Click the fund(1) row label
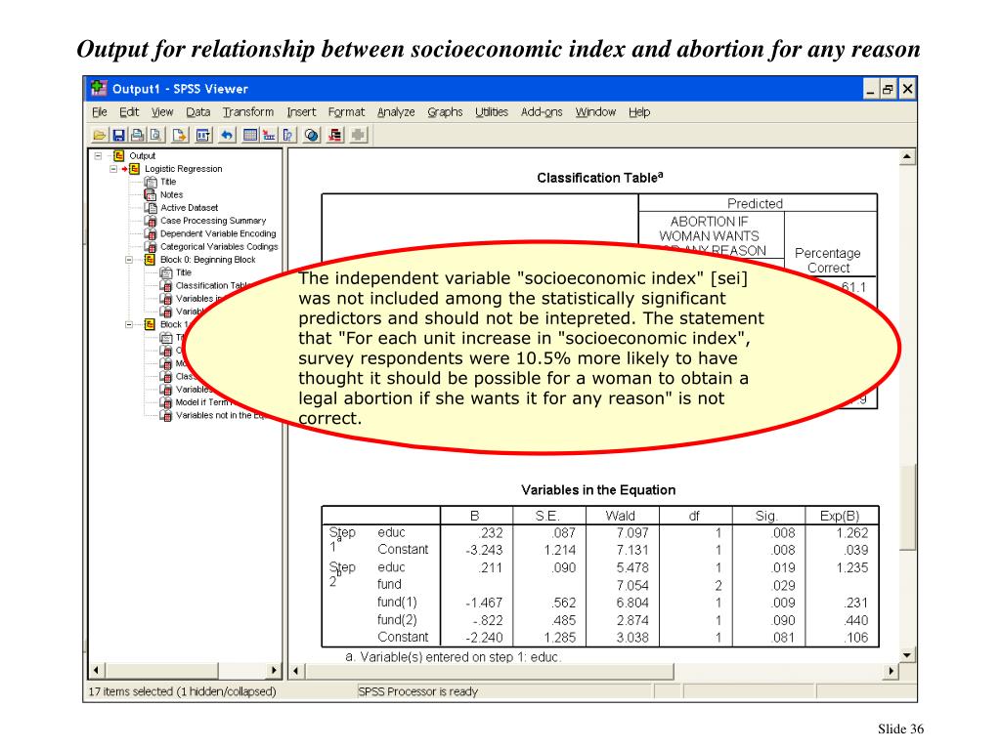The width and height of the screenshot is (1001, 750). [397, 602]
